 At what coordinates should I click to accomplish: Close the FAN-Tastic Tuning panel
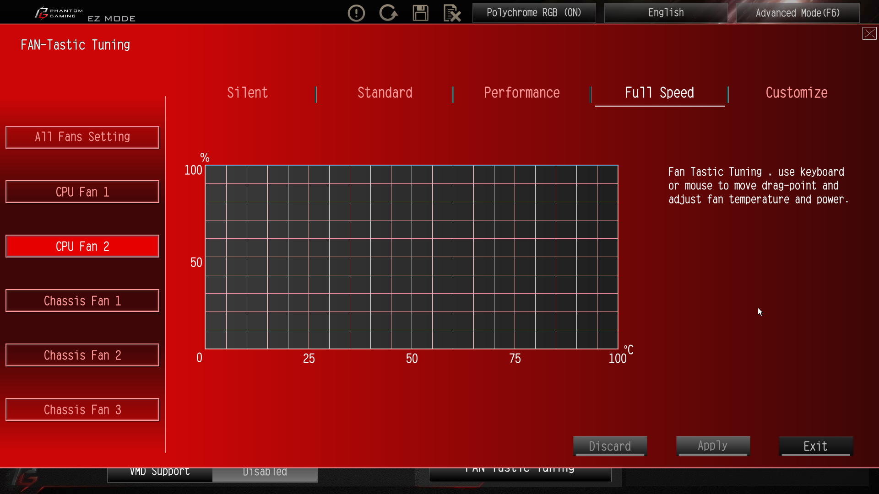point(869,33)
